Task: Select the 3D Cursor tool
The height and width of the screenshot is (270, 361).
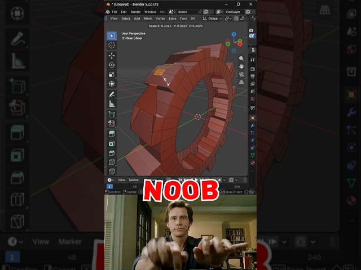Action: click(x=112, y=45)
